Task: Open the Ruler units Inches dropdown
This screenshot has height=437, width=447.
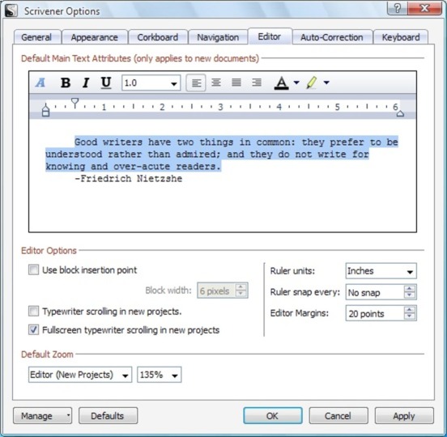Action: (x=381, y=271)
